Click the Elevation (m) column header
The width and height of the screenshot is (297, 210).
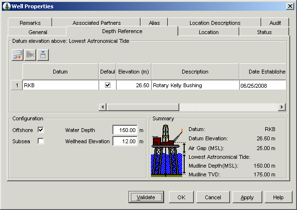pyautogui.click(x=133, y=72)
